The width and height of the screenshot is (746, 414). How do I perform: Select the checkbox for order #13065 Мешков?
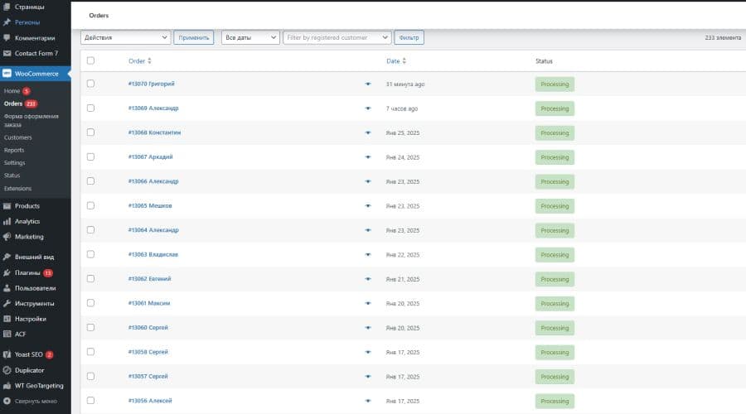click(90, 205)
